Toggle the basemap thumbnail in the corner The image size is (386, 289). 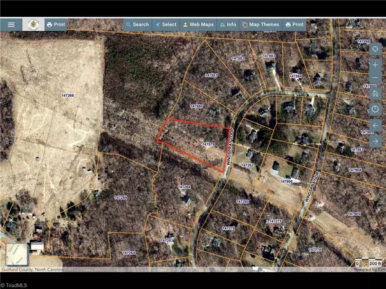click(x=17, y=254)
